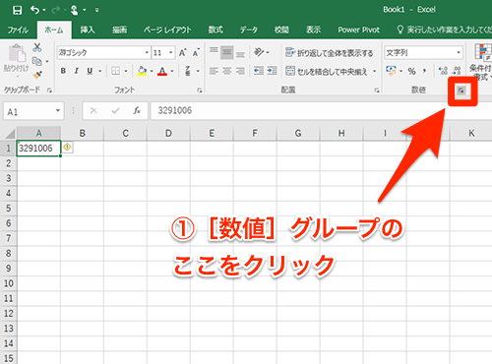Viewport: 492px width, 364px height.
Task: Paste using the 貼り付け clipboard button
Action: click(17, 59)
